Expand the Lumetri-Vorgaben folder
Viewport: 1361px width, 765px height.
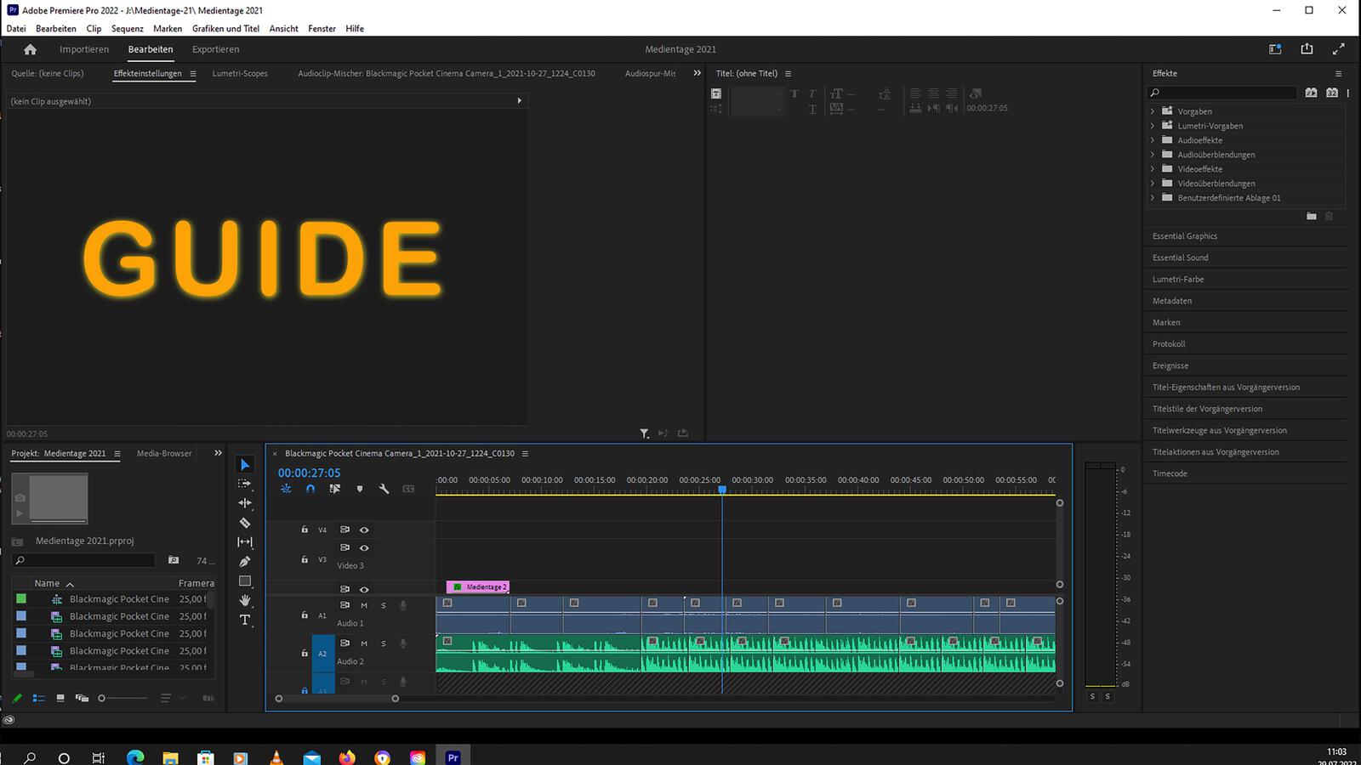click(1153, 126)
